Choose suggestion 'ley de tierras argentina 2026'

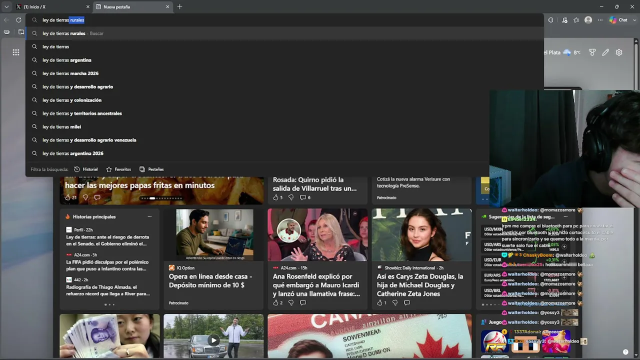(x=257, y=153)
